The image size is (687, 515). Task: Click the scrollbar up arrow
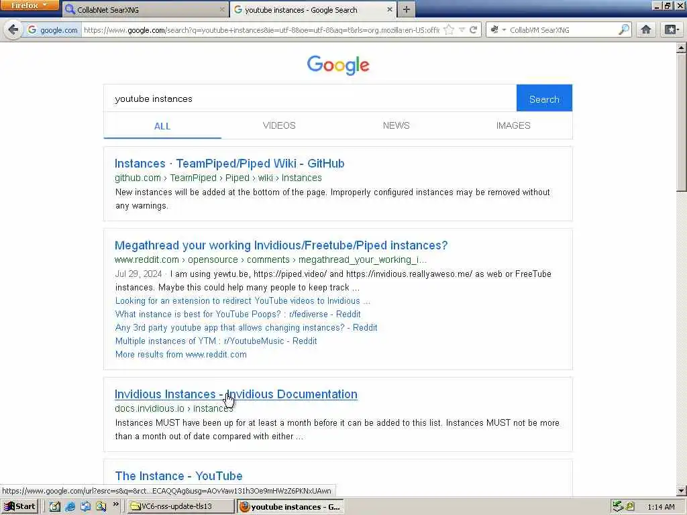tap(682, 47)
